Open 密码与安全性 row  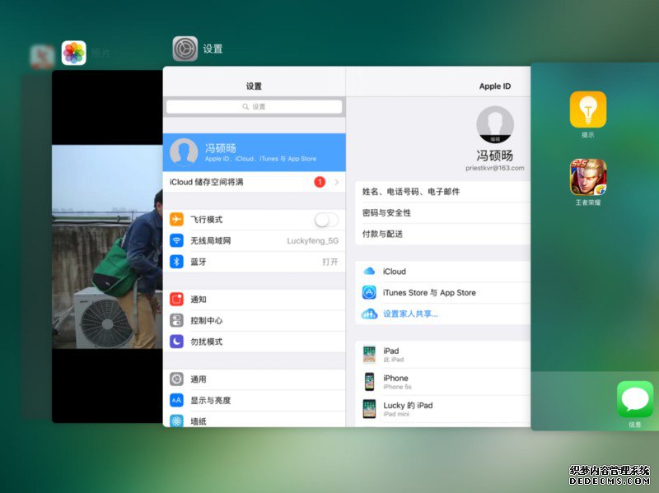click(x=442, y=212)
